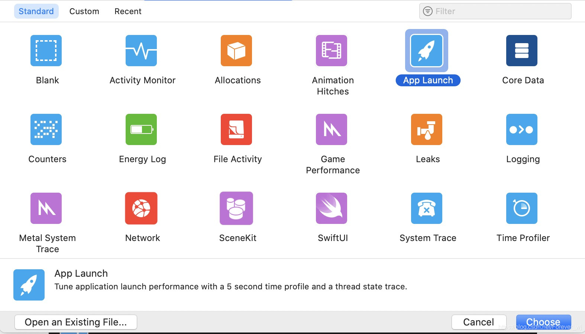The image size is (585, 334).
Task: Select the Core Data template icon
Action: coord(522,51)
